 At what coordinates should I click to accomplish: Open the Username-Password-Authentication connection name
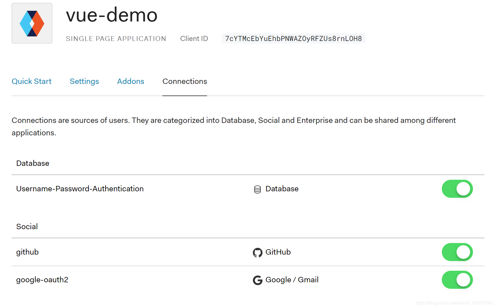(x=80, y=189)
